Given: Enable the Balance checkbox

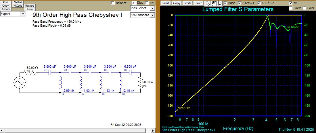Looking at the screenshot, I should pyautogui.click(x=113, y=3).
